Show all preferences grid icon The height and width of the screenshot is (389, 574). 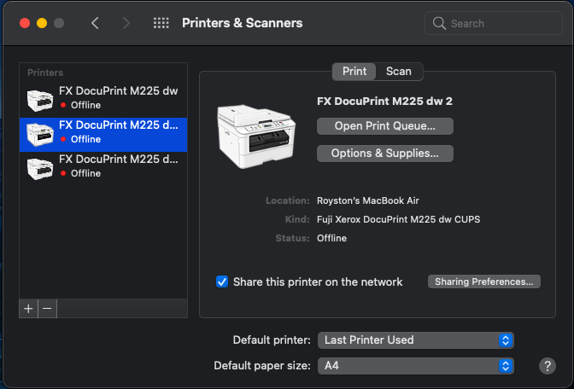(161, 23)
